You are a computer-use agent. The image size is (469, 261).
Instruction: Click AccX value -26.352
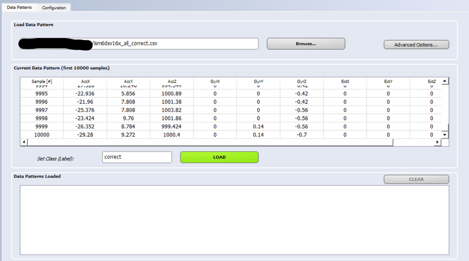point(85,126)
